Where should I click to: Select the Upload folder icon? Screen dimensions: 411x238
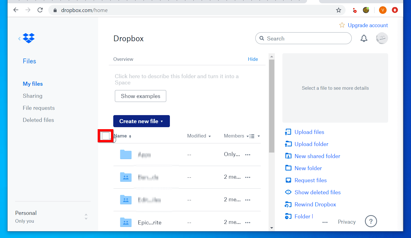288,144
